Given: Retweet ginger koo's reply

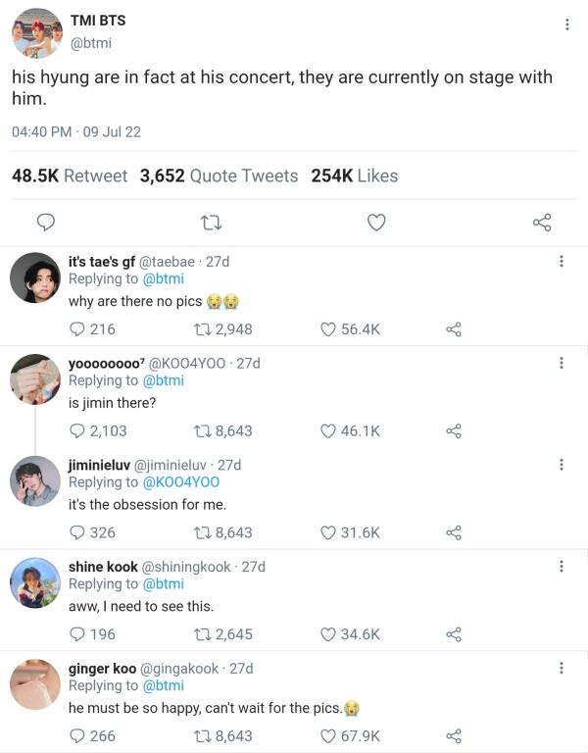Looking at the screenshot, I should click(203, 735).
